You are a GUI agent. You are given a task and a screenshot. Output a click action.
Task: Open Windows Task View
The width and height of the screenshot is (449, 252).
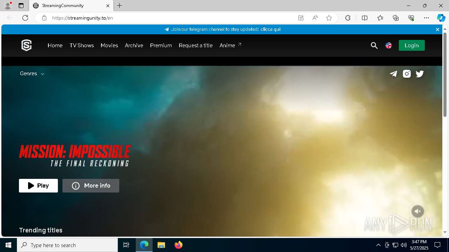coord(126,245)
